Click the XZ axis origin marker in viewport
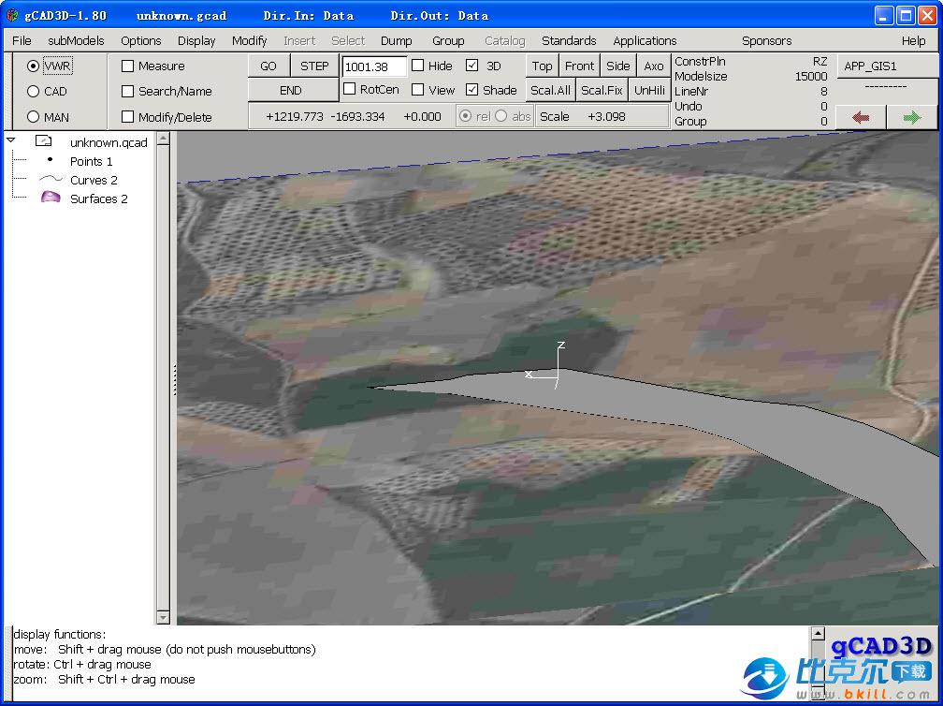 tap(558, 376)
